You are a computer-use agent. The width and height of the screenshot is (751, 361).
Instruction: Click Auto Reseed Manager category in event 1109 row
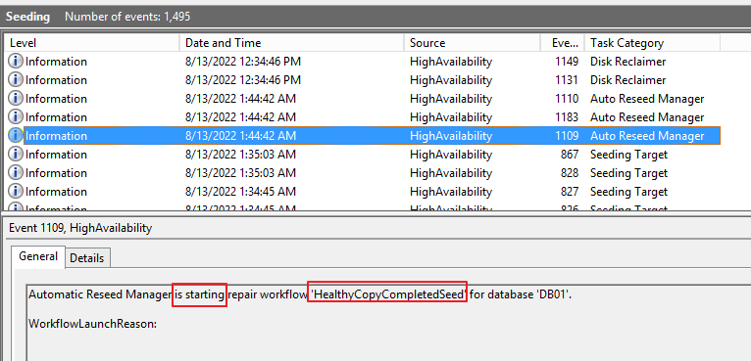[647, 136]
